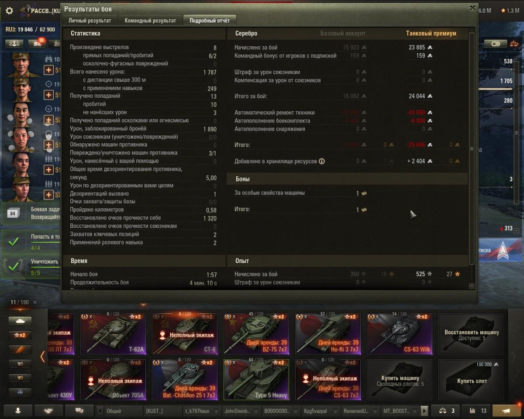
Task: Open the scales comparison icon showing 3
Action: (446, 411)
